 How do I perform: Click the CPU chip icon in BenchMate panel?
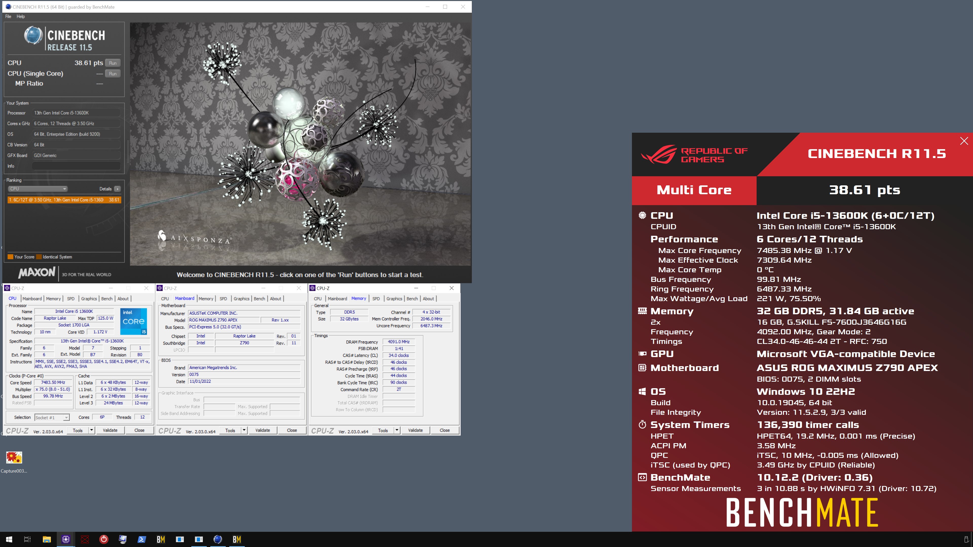[x=642, y=215]
